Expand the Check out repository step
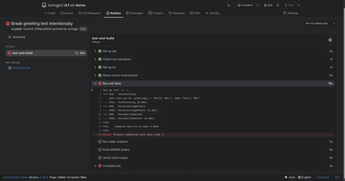 pyautogui.click(x=95, y=59)
